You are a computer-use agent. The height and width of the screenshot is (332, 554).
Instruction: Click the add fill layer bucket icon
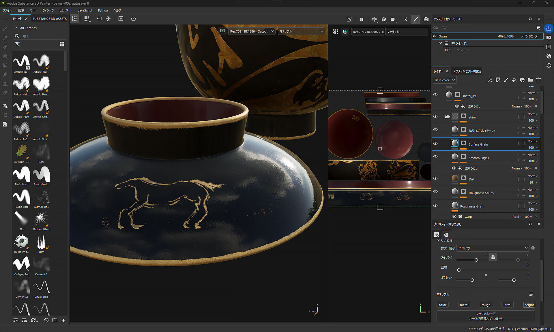(x=514, y=80)
